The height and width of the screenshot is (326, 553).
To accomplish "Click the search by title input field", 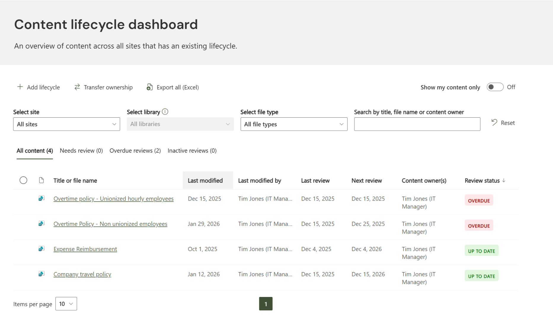I will (417, 124).
